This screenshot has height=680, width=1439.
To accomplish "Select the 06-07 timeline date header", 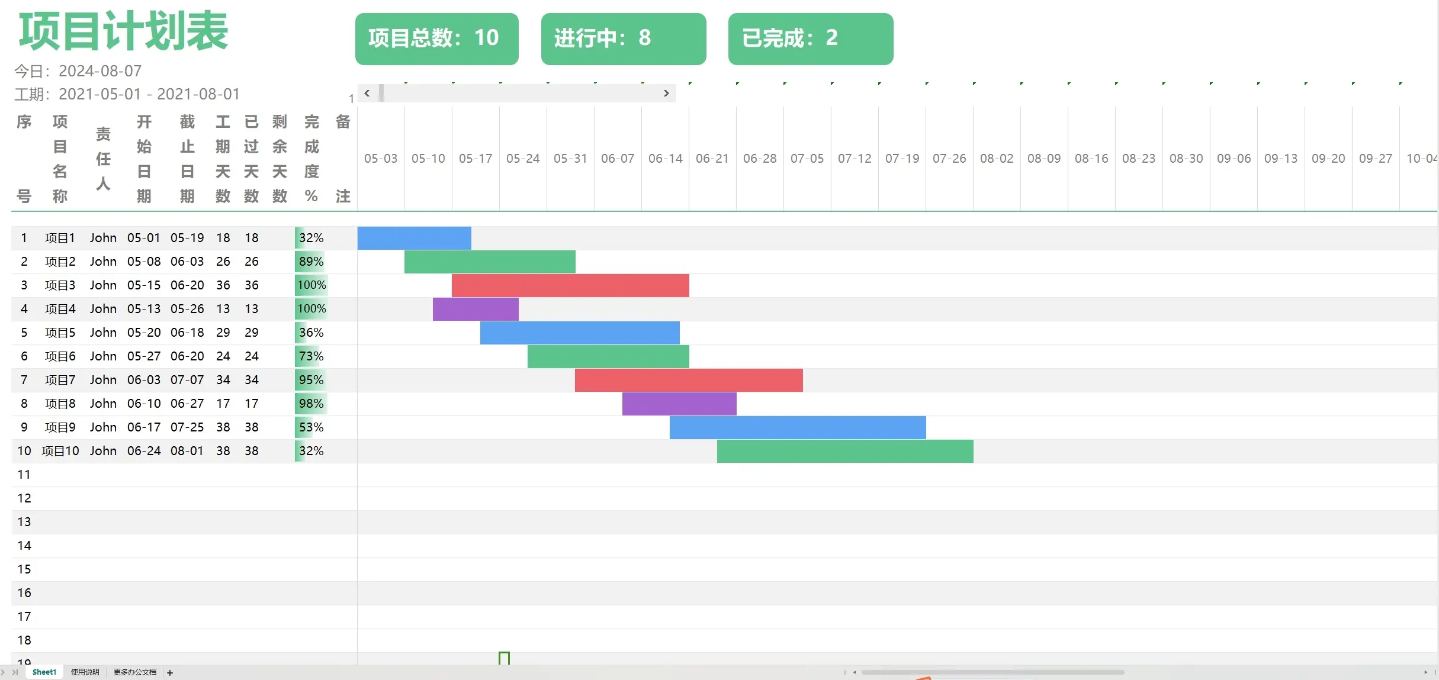I will point(618,159).
